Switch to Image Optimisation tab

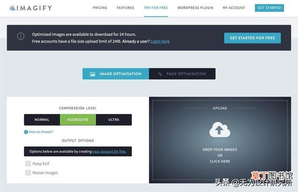pyautogui.click(x=116, y=74)
